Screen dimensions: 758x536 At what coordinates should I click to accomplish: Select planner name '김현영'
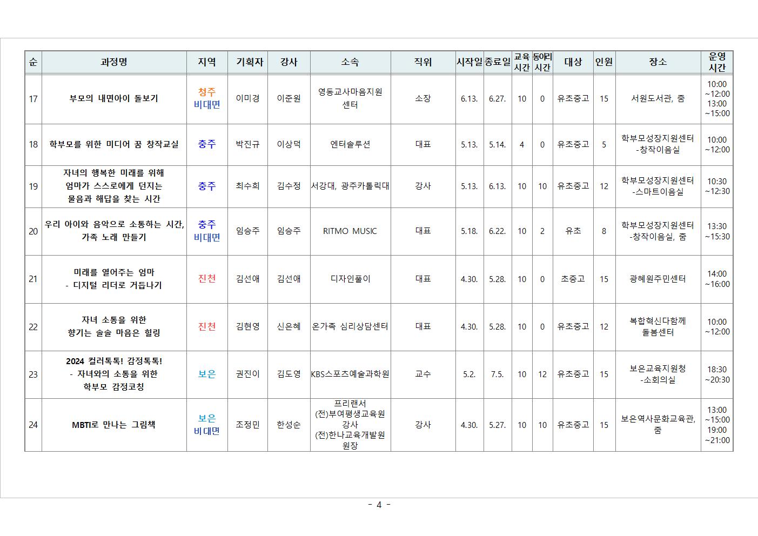248,326
